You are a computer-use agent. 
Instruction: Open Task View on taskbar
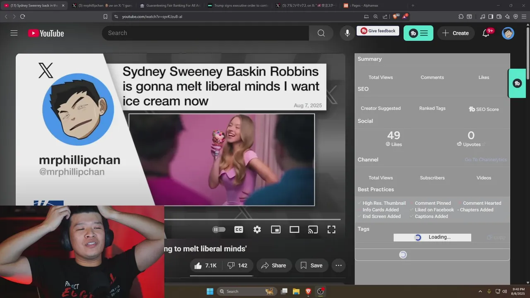pyautogui.click(x=284, y=291)
